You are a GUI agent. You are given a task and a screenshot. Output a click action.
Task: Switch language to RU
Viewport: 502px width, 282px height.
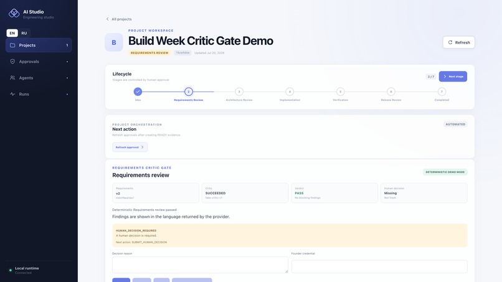pyautogui.click(x=24, y=33)
